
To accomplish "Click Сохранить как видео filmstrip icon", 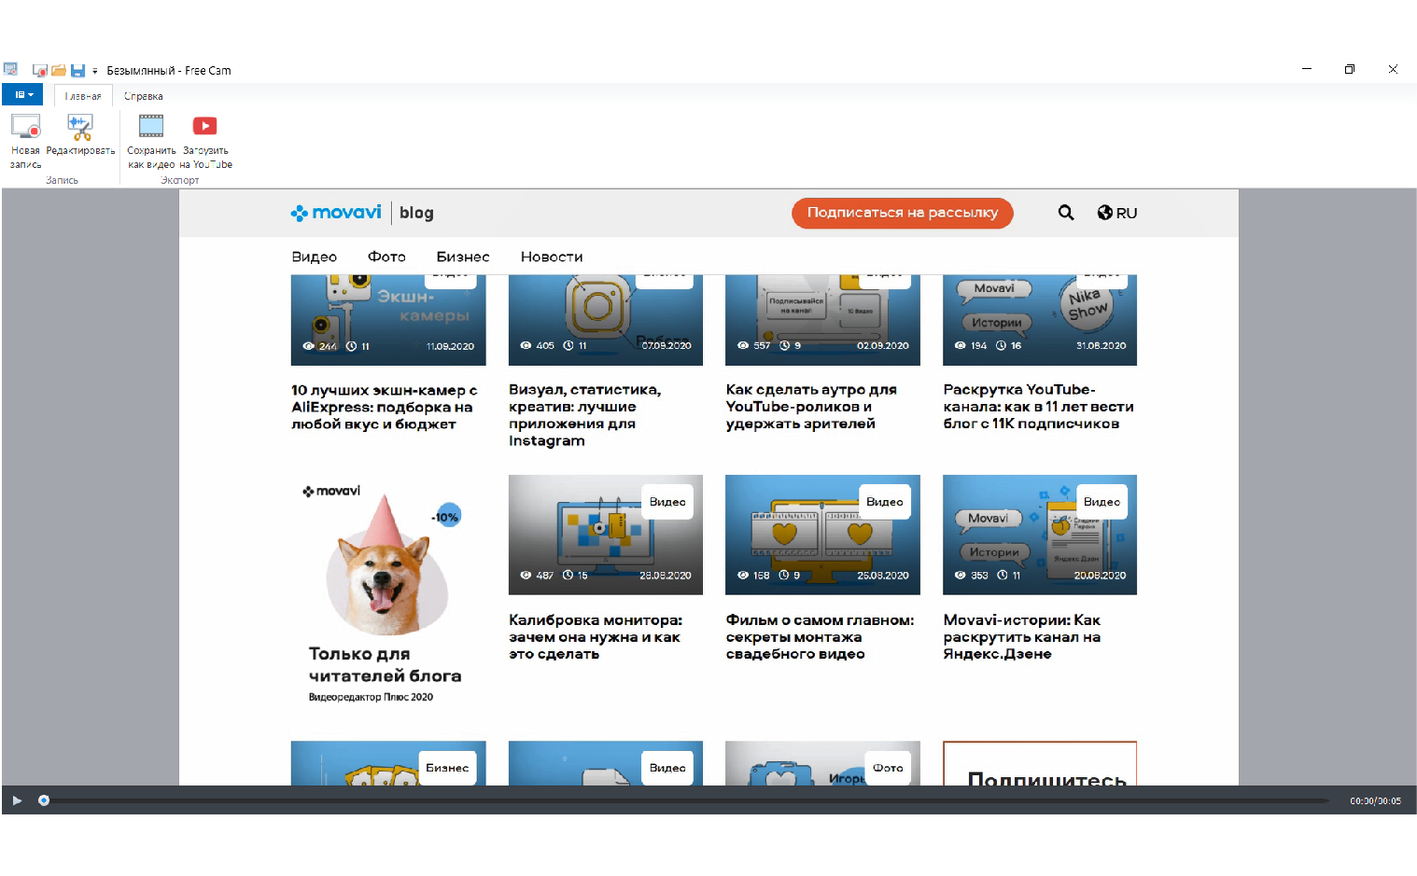I will click(x=151, y=127).
